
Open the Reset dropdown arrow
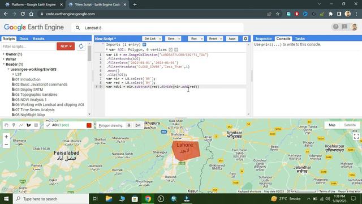point(221,39)
